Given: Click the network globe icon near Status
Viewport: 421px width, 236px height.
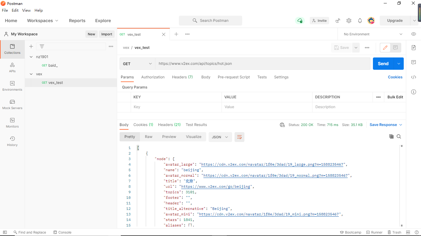Looking at the screenshot, I should click(x=282, y=125).
